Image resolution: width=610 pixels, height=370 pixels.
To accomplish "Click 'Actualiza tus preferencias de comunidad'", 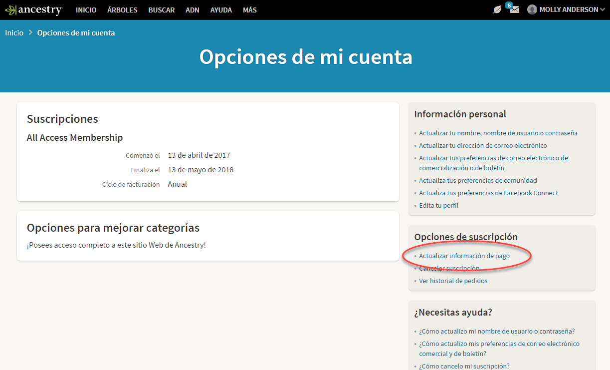I will (x=478, y=181).
